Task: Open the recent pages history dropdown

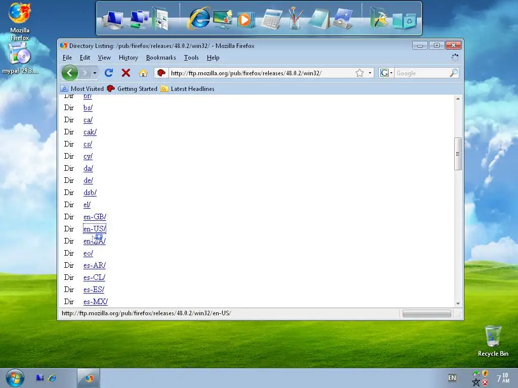Action: click(95, 73)
